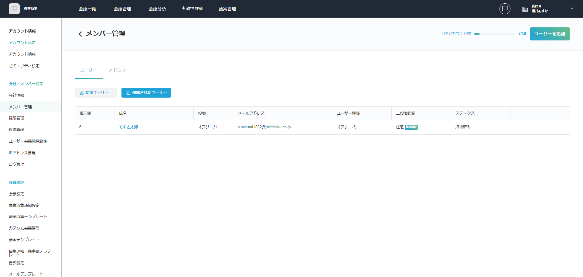Show deleted users with 削除されたユーザー button
Viewport: 583px width, 277px height.
146,93
